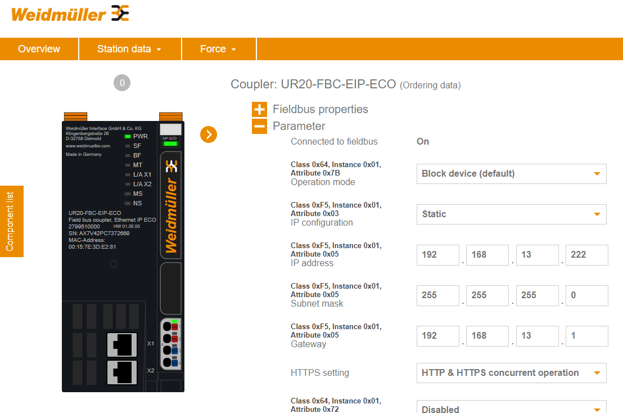The image size is (623, 413).
Task: Select module position 0 badge
Action: pyautogui.click(x=122, y=83)
